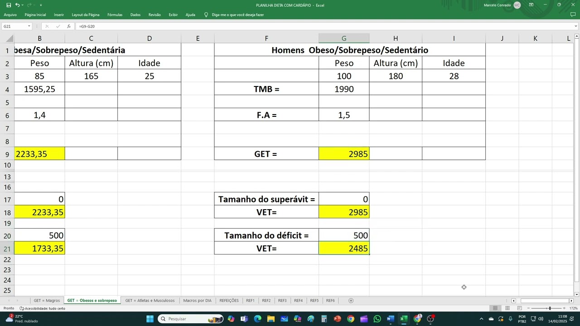Screen dimensions: 580x326
Task: Open the REFEIÇÕES sheet tab
Action: pyautogui.click(x=229, y=301)
